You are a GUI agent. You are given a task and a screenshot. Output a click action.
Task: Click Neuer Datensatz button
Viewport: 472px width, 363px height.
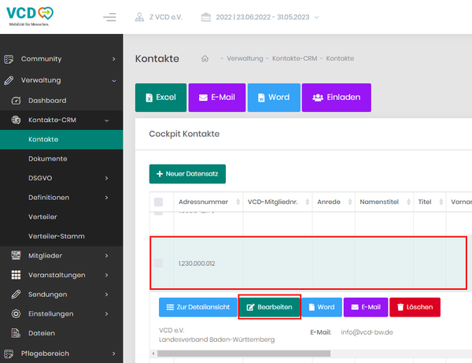point(187,174)
